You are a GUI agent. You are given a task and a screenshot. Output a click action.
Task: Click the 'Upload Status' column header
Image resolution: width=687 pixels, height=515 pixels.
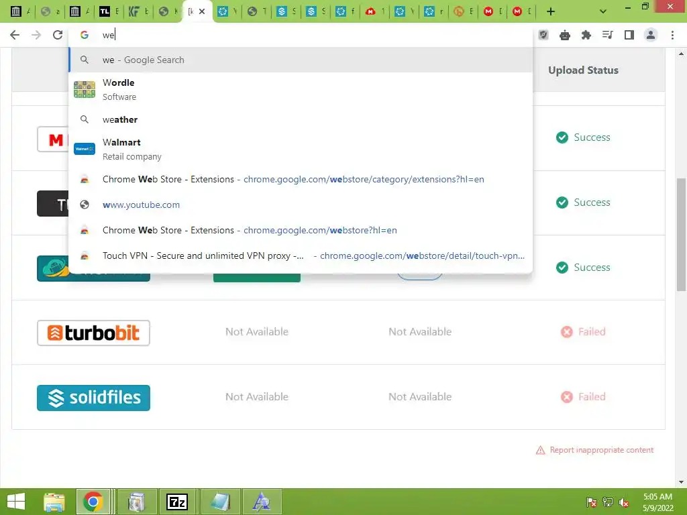(583, 70)
